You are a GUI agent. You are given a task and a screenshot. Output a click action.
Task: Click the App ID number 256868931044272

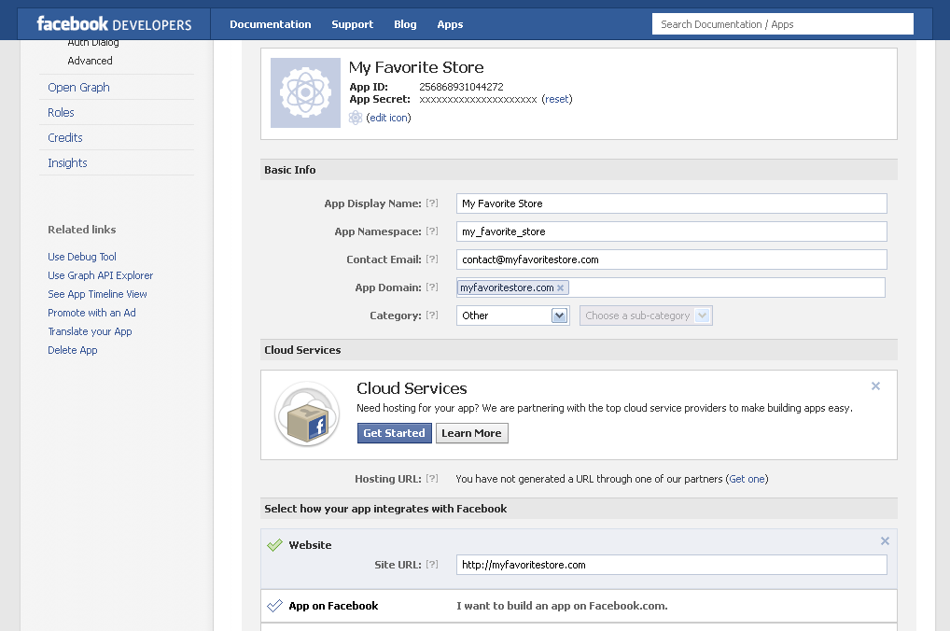[x=462, y=87]
